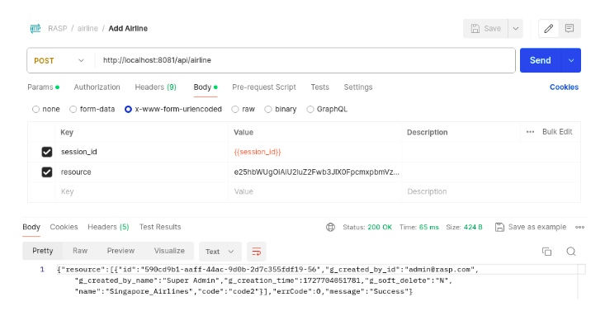This screenshot has height=311, width=605.
Task: Open the Headers (9) request tab
Action: coord(155,87)
